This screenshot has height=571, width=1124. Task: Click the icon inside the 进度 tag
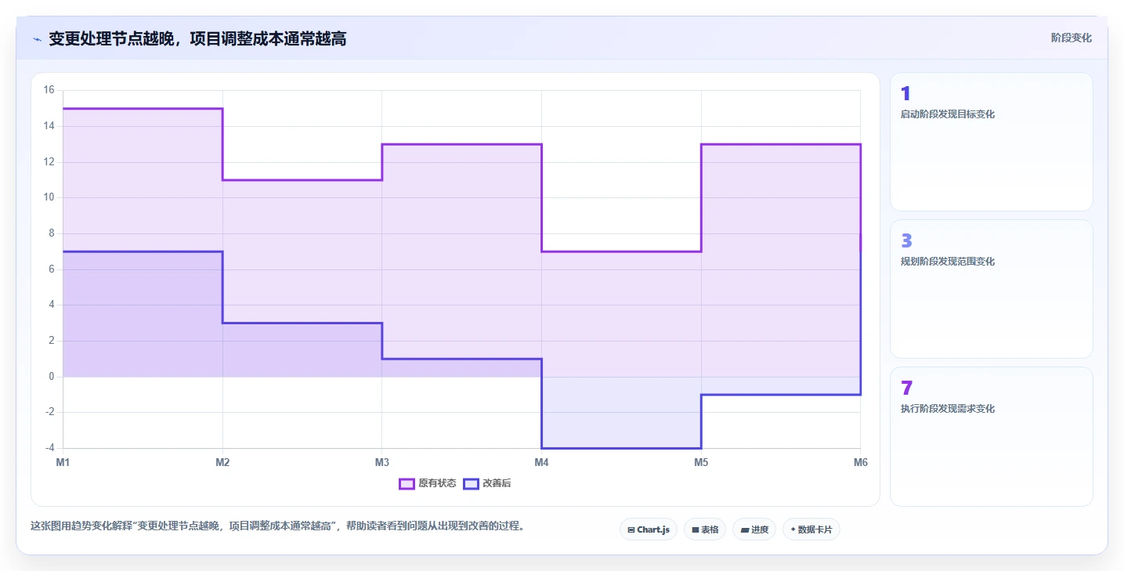tap(744, 530)
